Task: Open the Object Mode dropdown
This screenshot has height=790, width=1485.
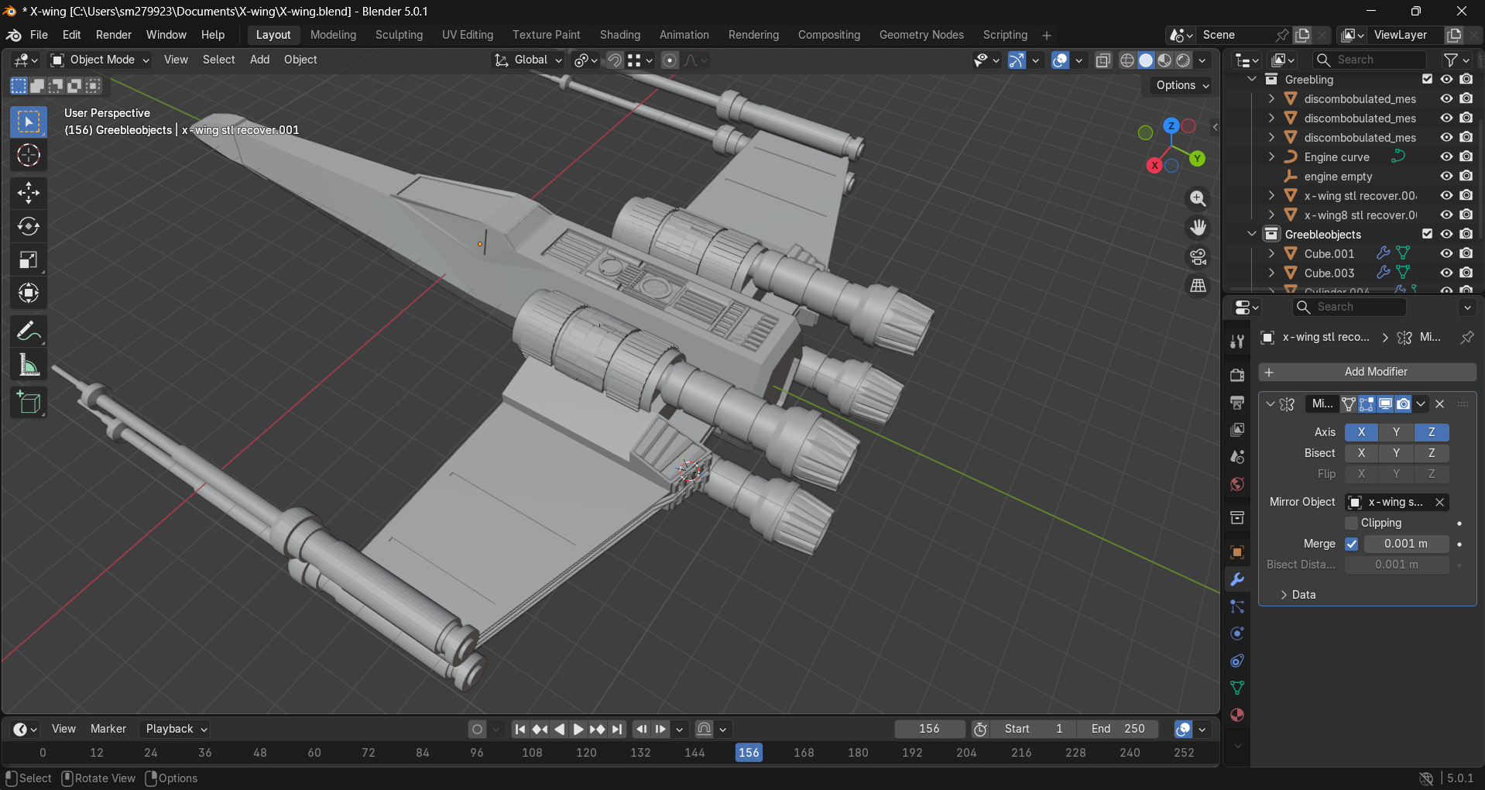Action: click(100, 60)
